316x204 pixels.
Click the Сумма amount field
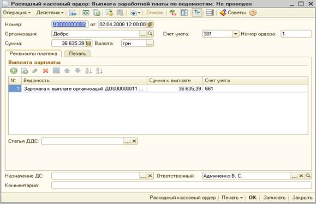coord(69,43)
